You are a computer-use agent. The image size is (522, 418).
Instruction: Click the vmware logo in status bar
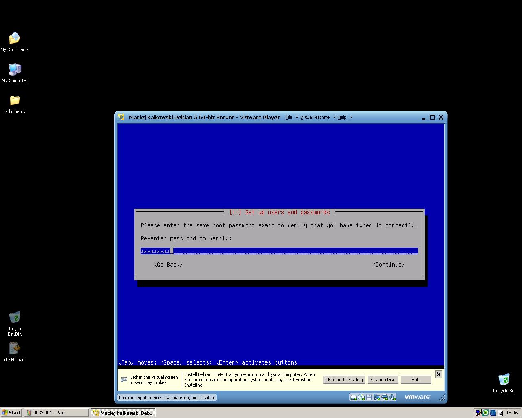tap(417, 397)
